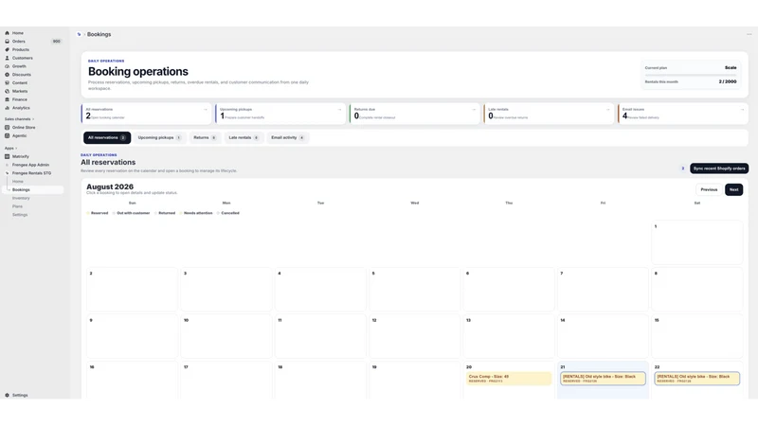The height and width of the screenshot is (426, 758).
Task: Open the Agentic channel icon
Action: coord(8,135)
